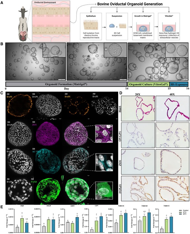Select the TJP1 chart title
The height and width of the screenshot is (234, 190).
coord(96,206)
